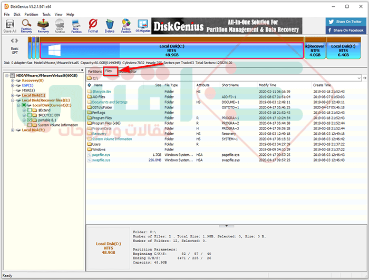Open the Help menu
Viewport: 369px width, 280px height.
70,14
